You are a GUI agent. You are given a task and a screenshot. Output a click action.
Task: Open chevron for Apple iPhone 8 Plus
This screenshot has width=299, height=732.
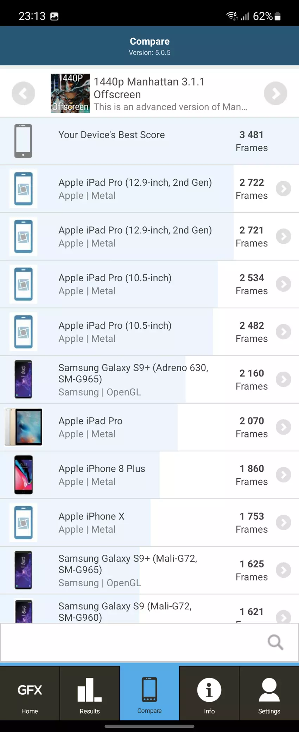pyautogui.click(x=283, y=475)
